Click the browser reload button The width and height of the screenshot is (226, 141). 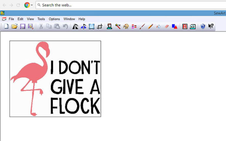point(18,5)
